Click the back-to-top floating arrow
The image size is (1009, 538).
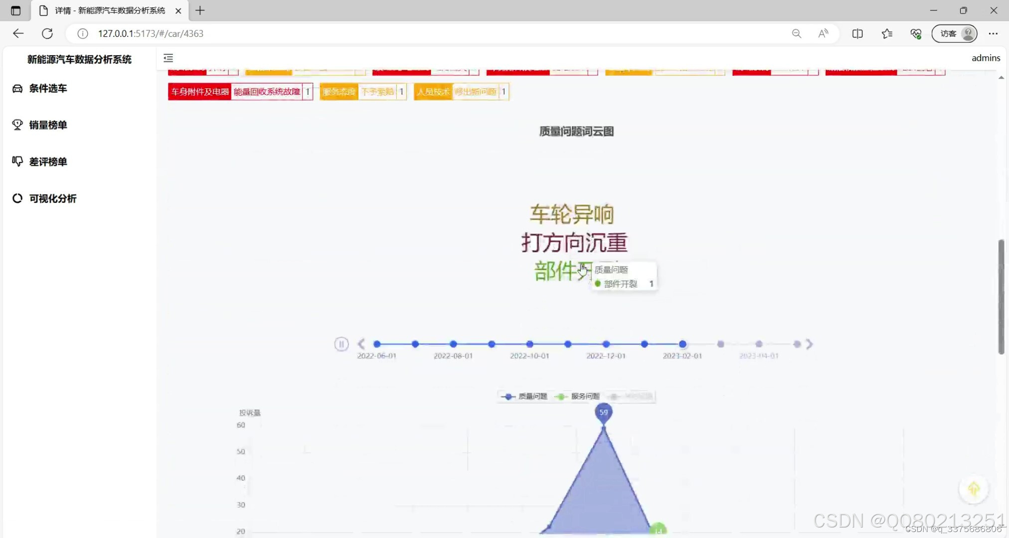974,490
